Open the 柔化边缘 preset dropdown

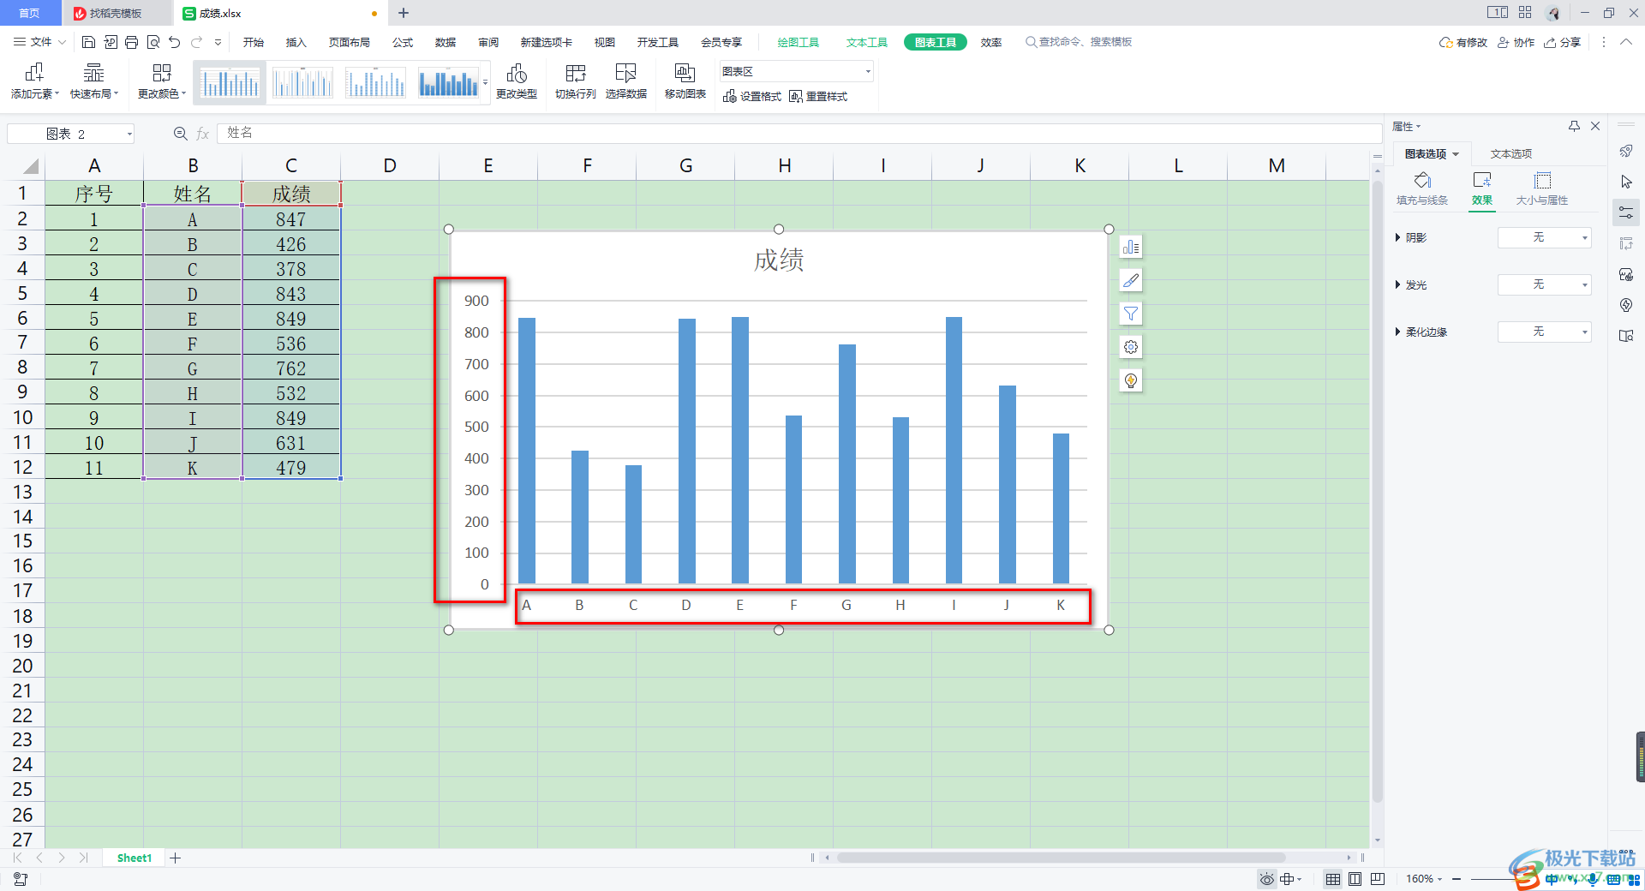point(1545,332)
